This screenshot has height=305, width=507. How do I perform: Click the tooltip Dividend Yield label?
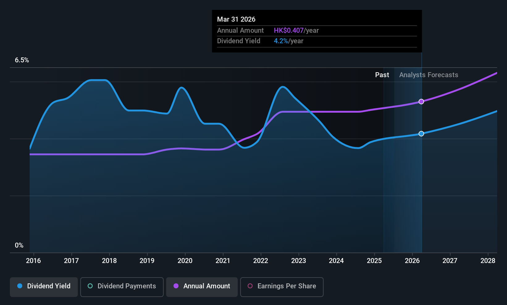click(239, 41)
